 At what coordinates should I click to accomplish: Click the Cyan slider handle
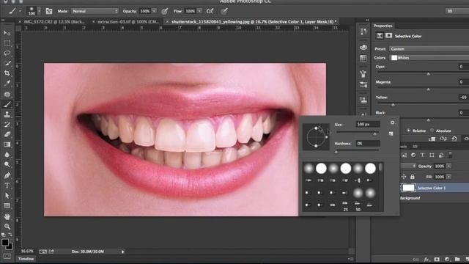click(428, 73)
